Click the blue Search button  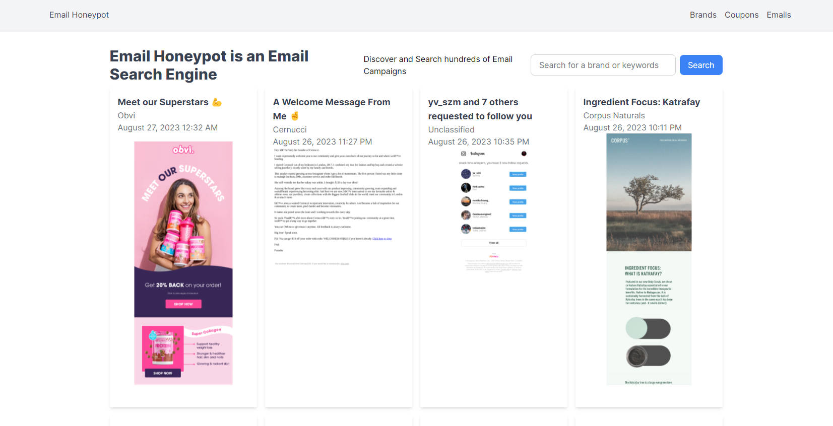(701, 65)
